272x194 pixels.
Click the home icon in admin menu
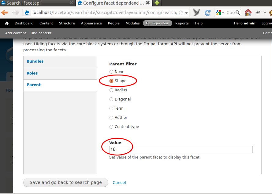click(7, 23)
